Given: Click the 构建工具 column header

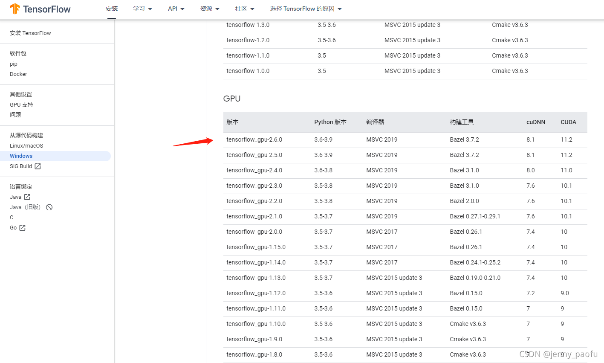Looking at the screenshot, I should [x=462, y=122].
